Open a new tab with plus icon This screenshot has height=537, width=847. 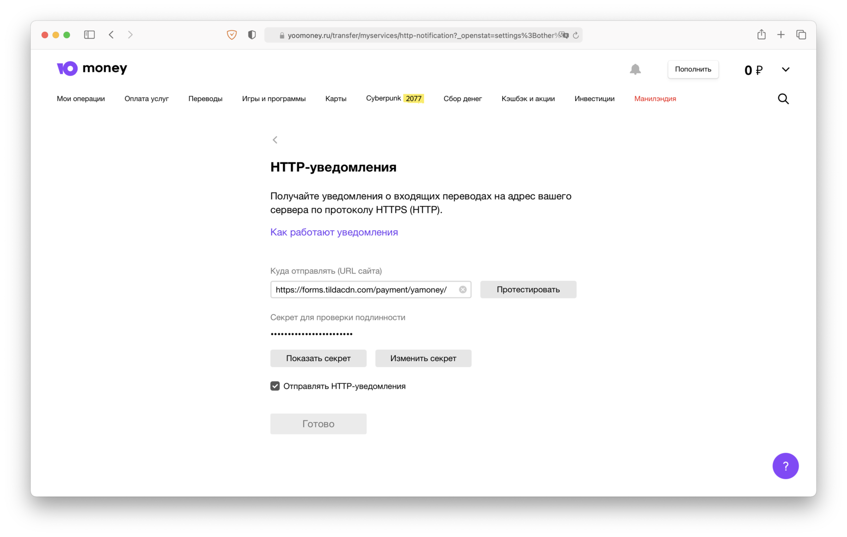(781, 35)
